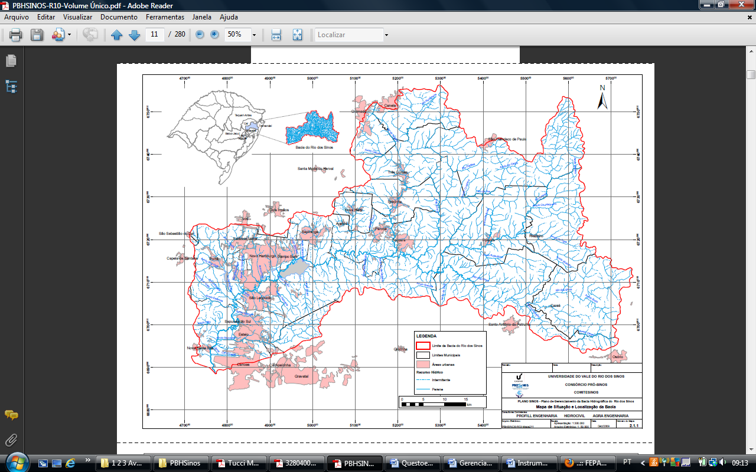Click the scrollbar up arrow at top right

[x=751, y=51]
